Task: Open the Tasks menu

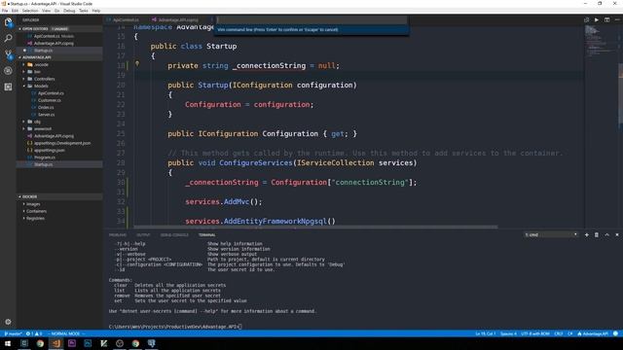Action: pyautogui.click(x=84, y=11)
